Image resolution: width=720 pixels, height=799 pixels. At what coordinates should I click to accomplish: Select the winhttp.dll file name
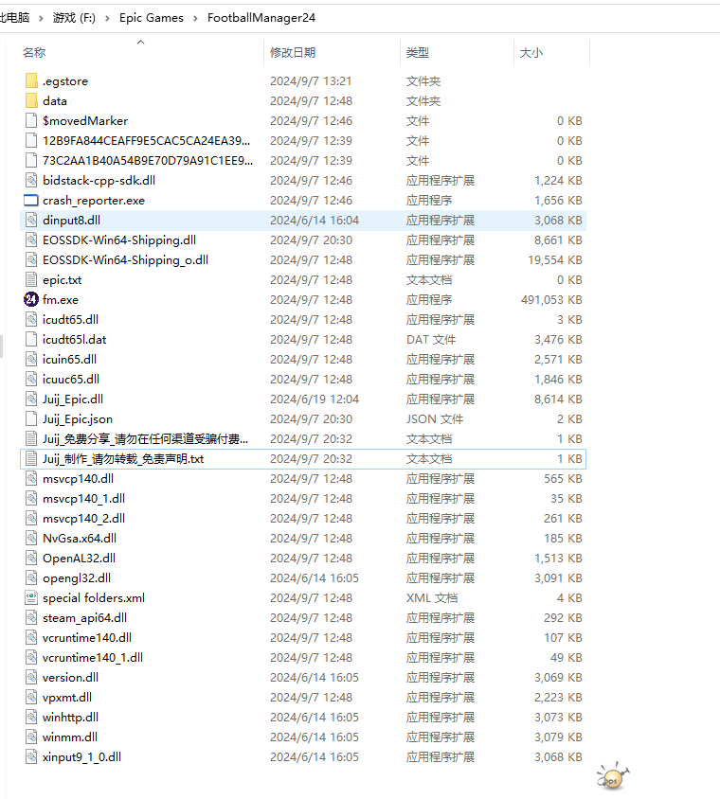coord(70,717)
